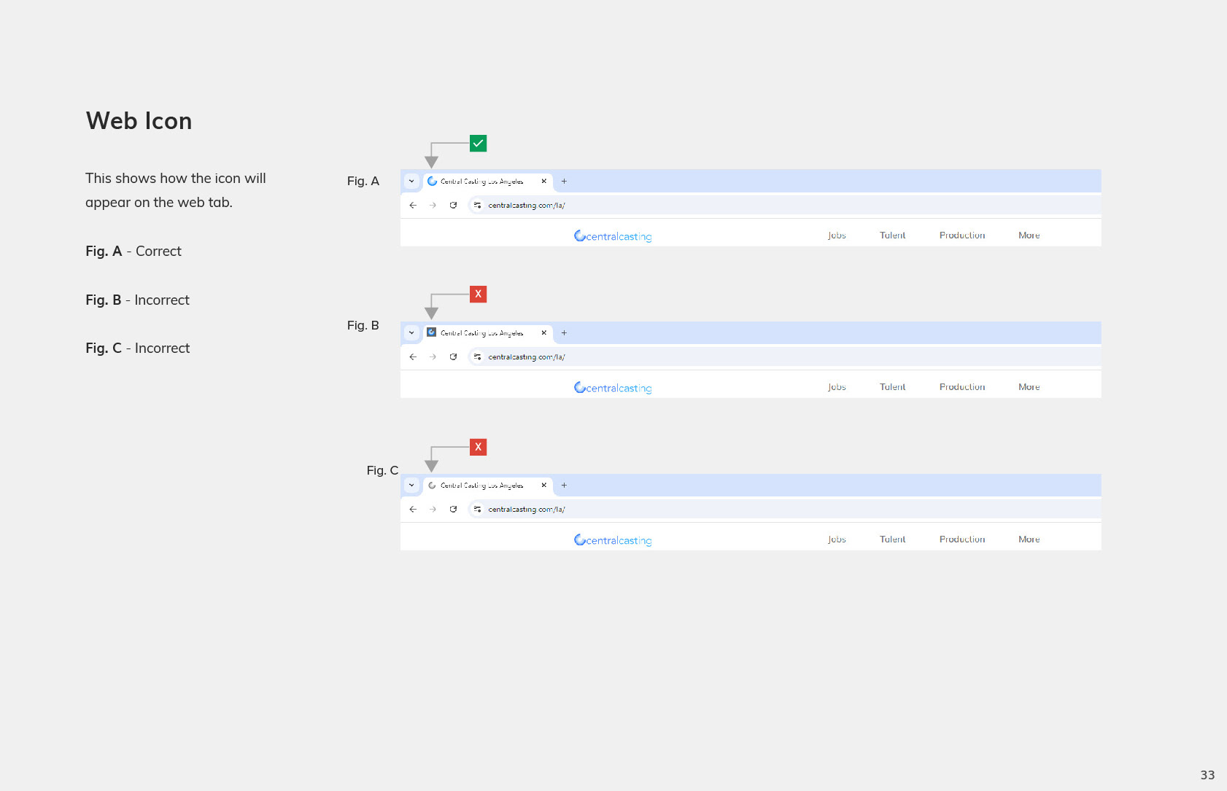
Task: Open the Production menu in Fig. B page
Action: point(962,387)
